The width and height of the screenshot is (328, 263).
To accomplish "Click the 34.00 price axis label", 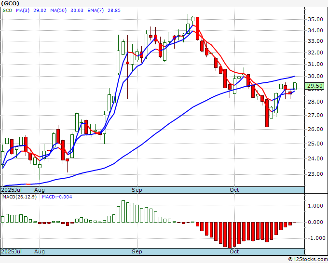I will click(315, 30).
